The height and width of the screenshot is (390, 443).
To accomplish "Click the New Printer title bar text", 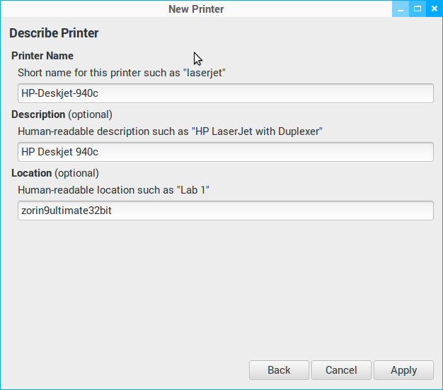I will (196, 9).
